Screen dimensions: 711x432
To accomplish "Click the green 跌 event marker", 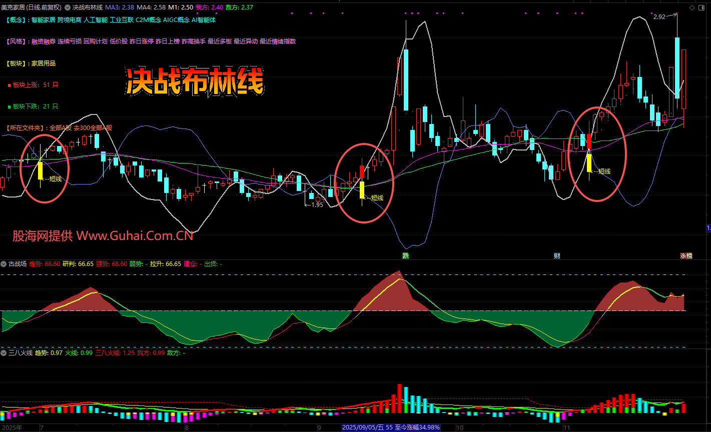I will (406, 255).
